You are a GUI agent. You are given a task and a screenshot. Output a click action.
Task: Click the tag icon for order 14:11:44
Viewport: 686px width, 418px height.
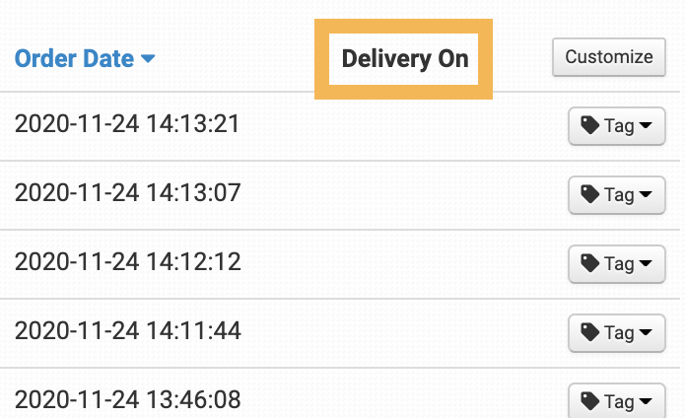pyautogui.click(x=589, y=333)
